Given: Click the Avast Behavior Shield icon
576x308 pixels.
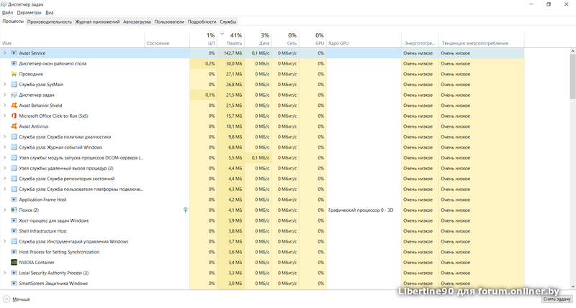Looking at the screenshot, I should 14,106.
